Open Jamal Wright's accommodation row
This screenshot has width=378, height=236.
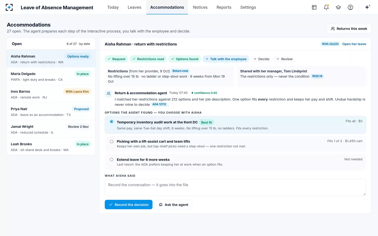click(x=51, y=129)
